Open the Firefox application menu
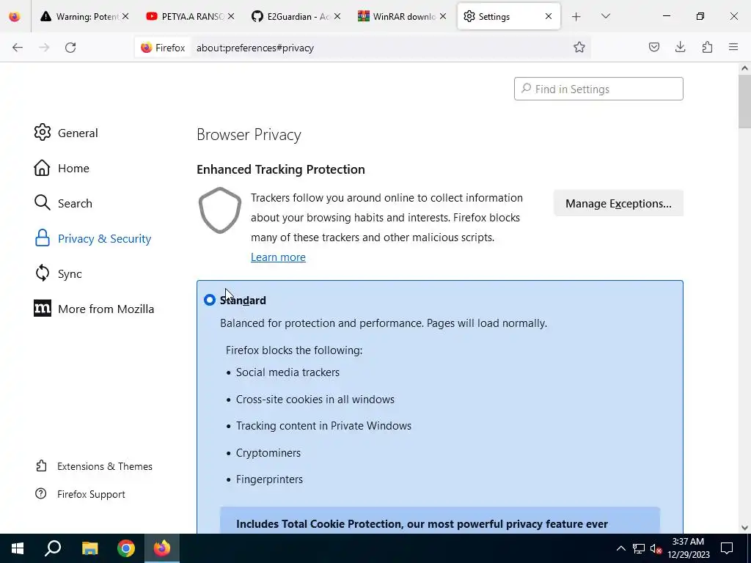 pos(733,47)
